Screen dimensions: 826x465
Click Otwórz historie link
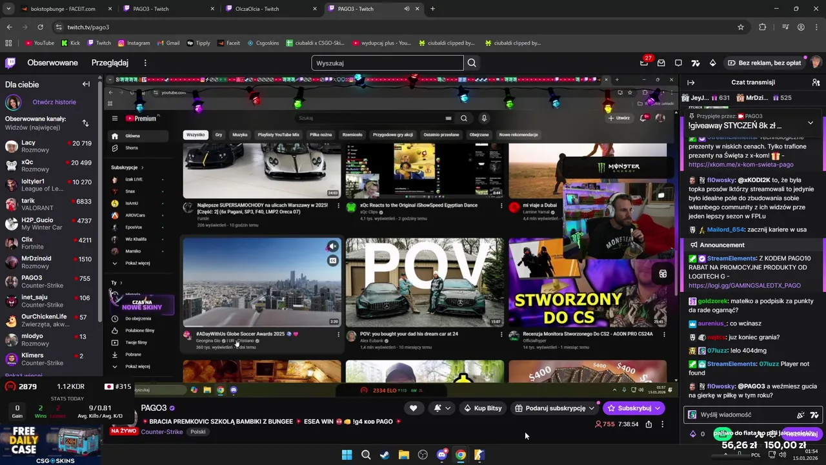(54, 102)
